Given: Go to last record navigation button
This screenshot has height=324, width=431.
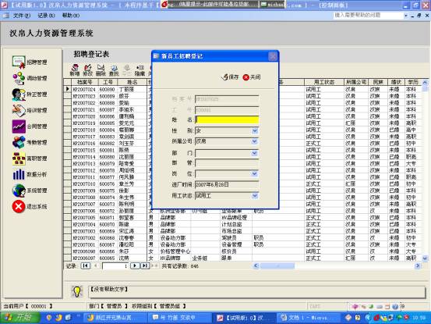Looking at the screenshot, I should [x=145, y=265].
